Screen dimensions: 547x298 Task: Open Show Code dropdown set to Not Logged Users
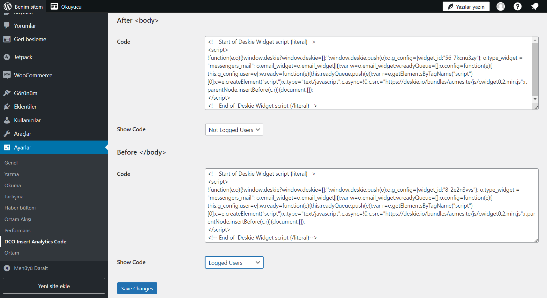tap(234, 130)
